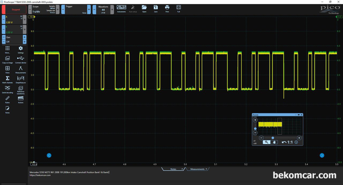Switch to the Measurements tab
This screenshot has height=185, width=343.
click(197, 169)
